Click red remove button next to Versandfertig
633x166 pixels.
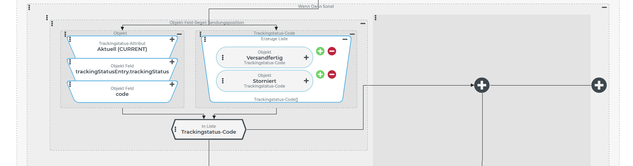click(332, 51)
